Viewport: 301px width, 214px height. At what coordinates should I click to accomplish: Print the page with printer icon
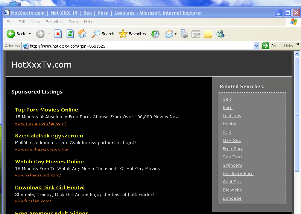click(184, 34)
